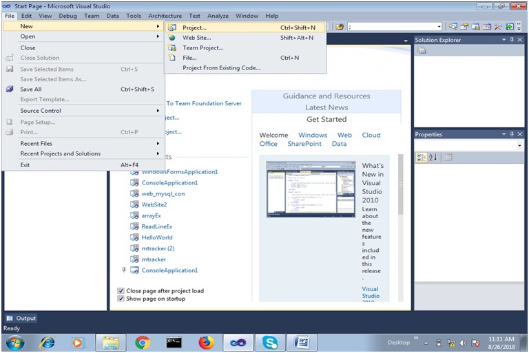Viewport: 529px width, 353px height.
Task: Open Solution Explorer from the toolbar icon
Action: pos(453,27)
